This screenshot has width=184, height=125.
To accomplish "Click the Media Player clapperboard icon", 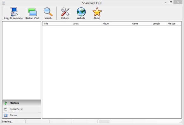I will [6, 109].
